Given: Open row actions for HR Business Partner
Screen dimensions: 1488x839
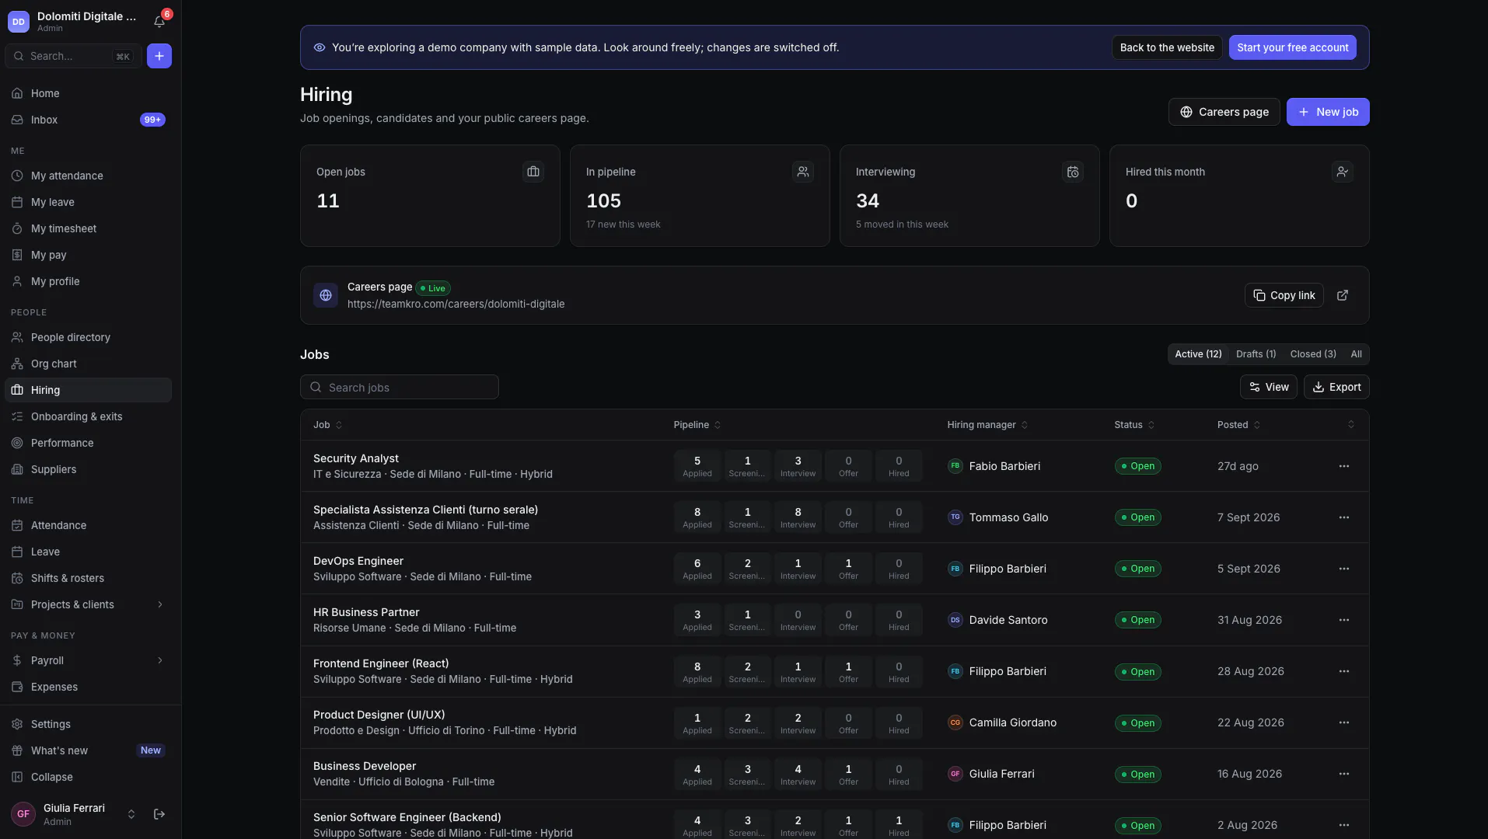Looking at the screenshot, I should [1344, 620].
